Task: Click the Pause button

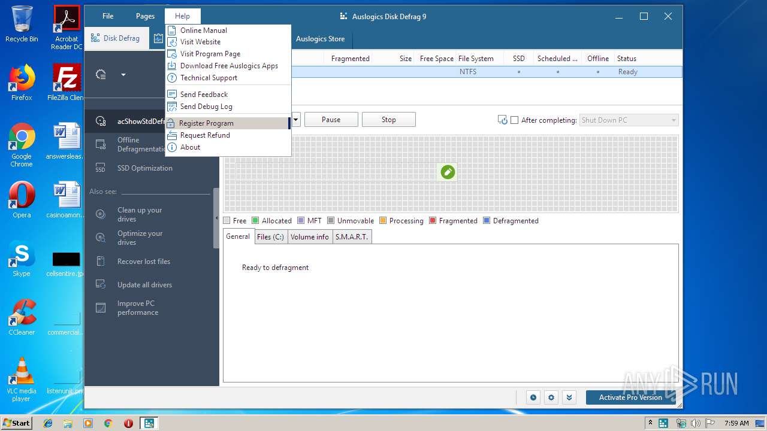Action: click(x=331, y=120)
